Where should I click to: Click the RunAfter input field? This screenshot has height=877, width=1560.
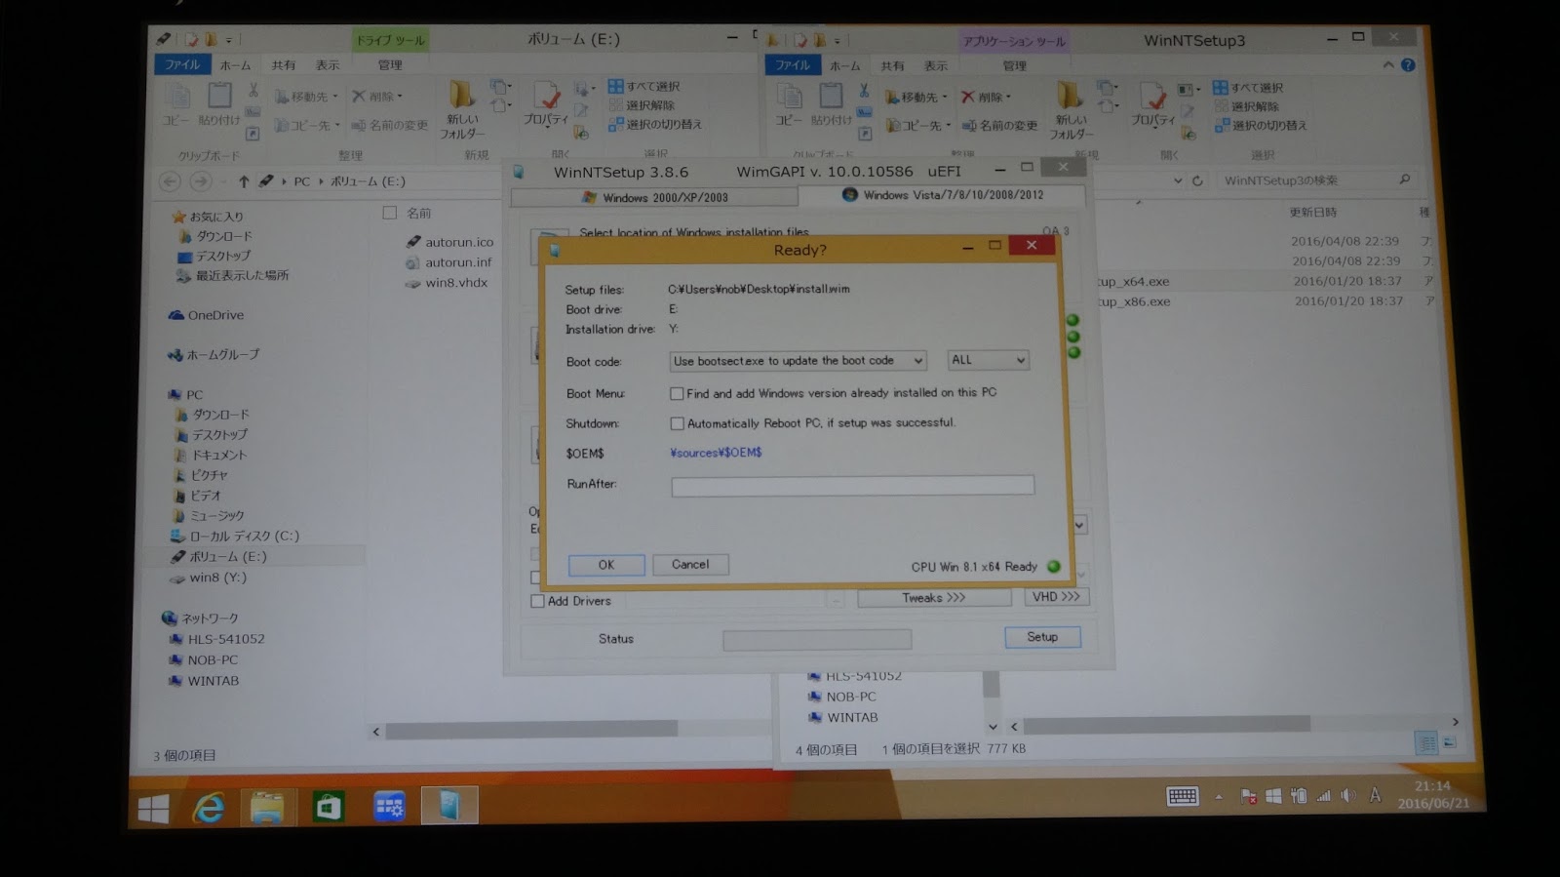852,485
